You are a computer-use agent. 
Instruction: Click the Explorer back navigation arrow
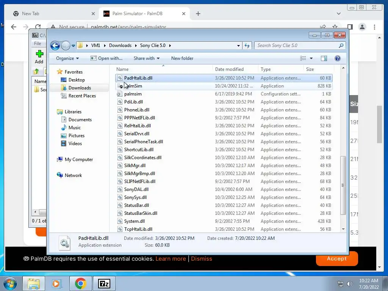pyautogui.click(x=55, y=45)
